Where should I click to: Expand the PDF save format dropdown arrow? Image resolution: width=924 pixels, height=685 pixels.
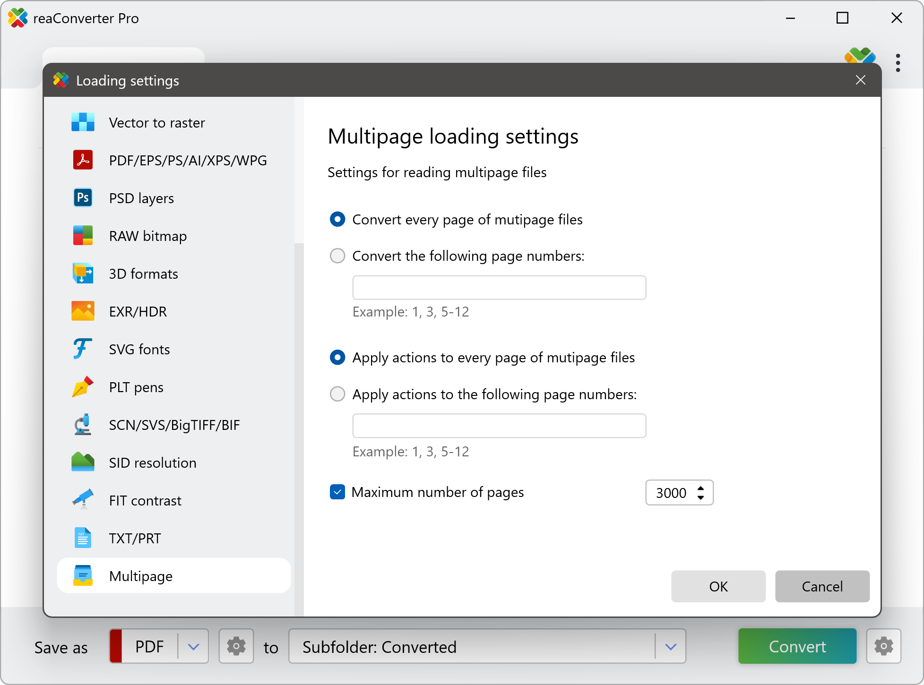pos(193,646)
